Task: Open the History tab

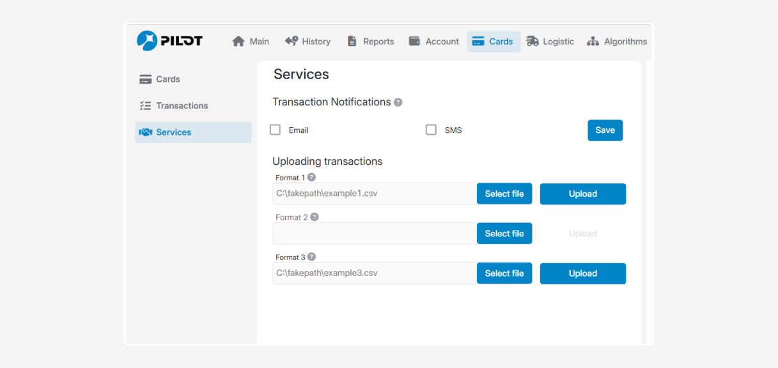Action: pos(307,42)
